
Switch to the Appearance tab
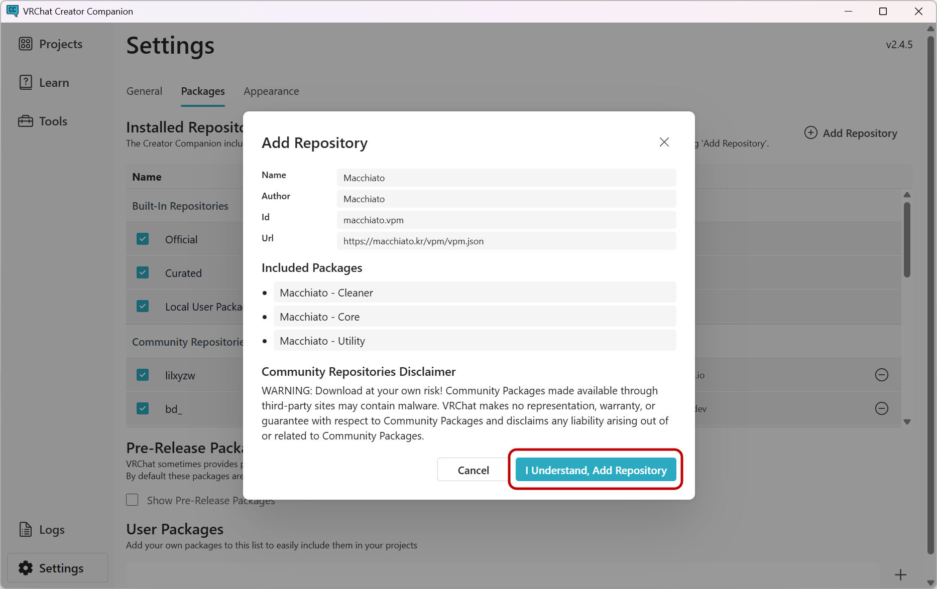click(271, 91)
